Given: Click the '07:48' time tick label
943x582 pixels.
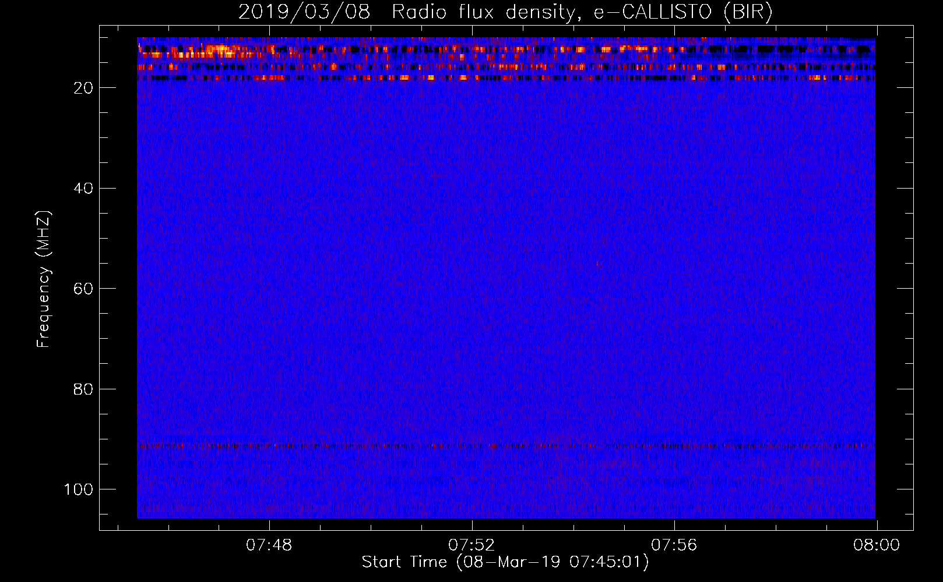Looking at the screenshot, I should 269,545.
